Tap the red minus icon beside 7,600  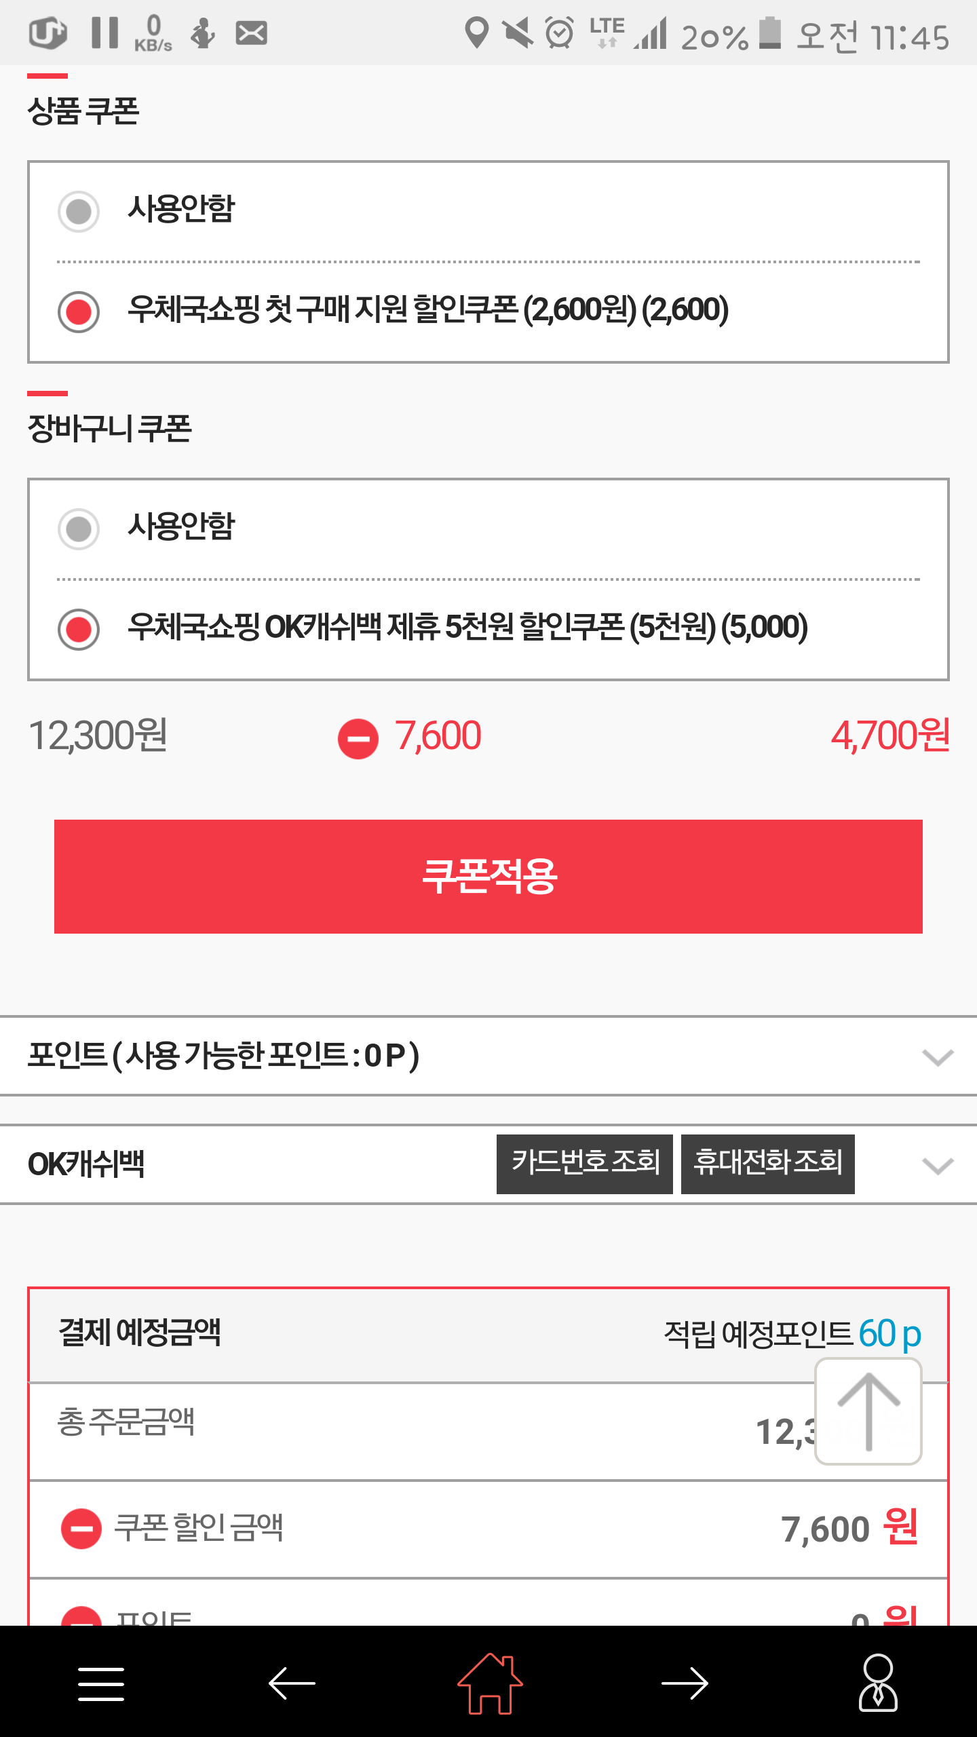coord(358,738)
